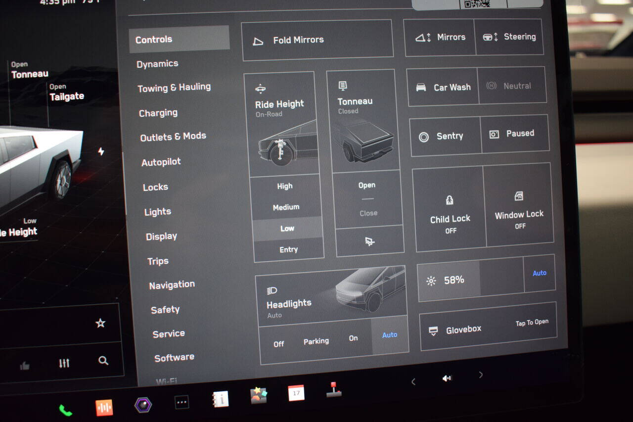
Task: Open the Software section
Action: point(174,358)
